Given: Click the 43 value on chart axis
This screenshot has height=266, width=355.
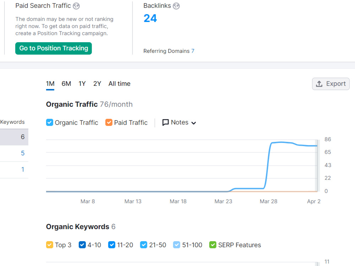Looking at the screenshot, I should click(328, 165).
